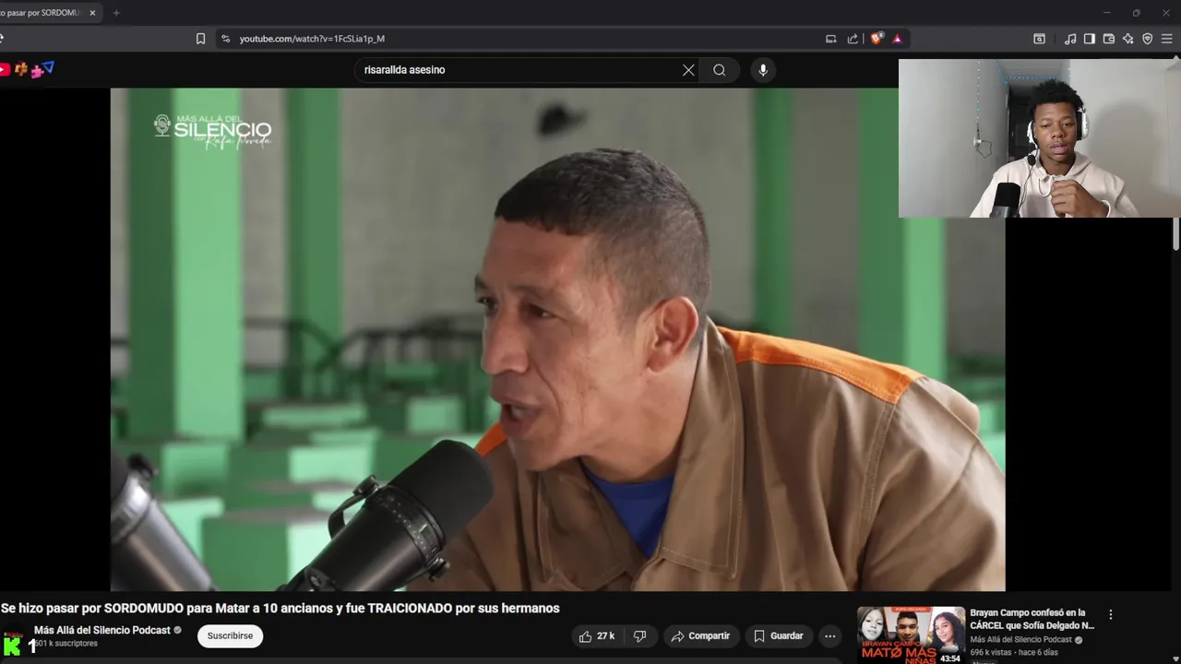
Task: Open the suggested video's channel name link
Action: [1020, 639]
